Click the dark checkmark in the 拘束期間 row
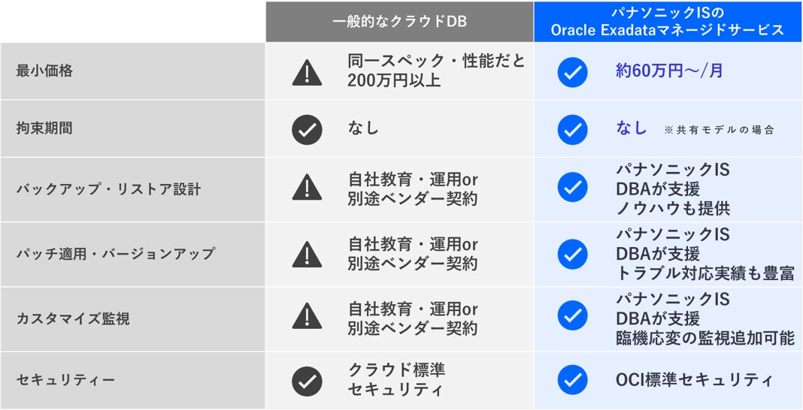The width and height of the screenshot is (803, 410). pyautogui.click(x=307, y=129)
